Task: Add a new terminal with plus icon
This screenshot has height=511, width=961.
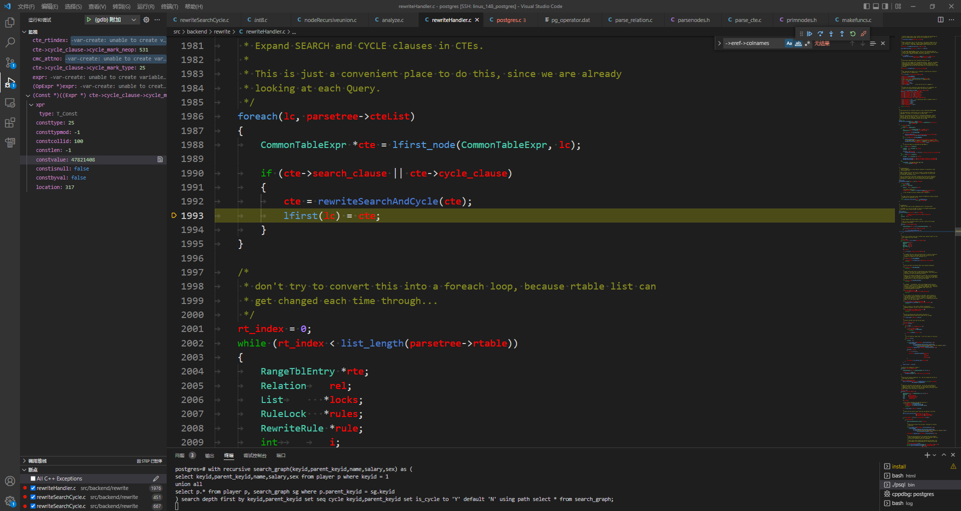Action: pos(927,455)
